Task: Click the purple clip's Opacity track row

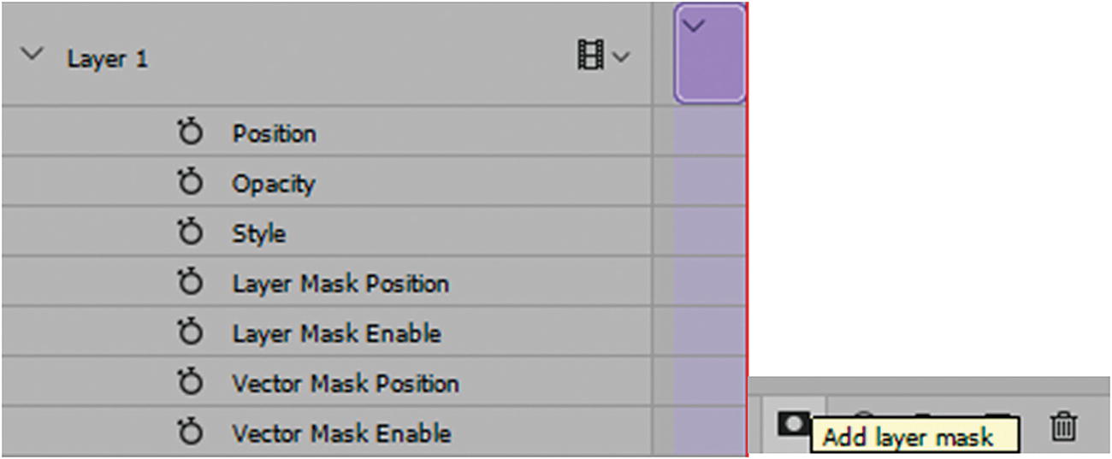Action: pos(708,183)
